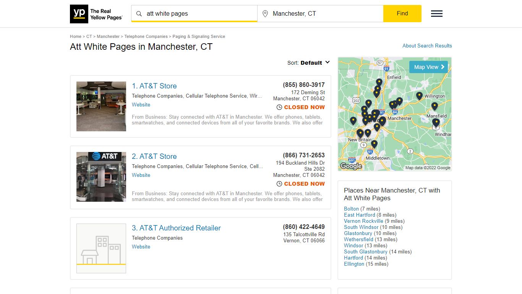Click the Google logo on map

351,166
